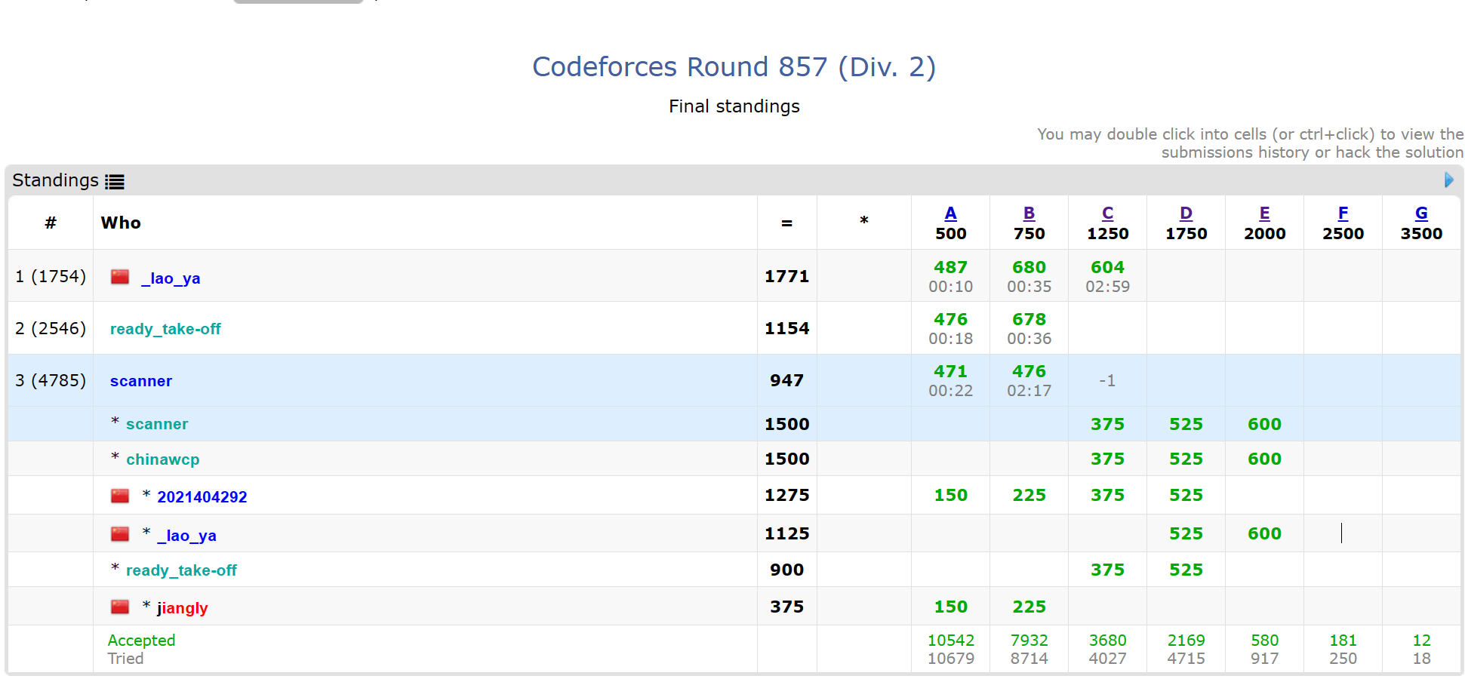This screenshot has width=1465, height=679.
Task: Select unofficial ready_take-off's problem C cell 375
Action: (x=1107, y=570)
